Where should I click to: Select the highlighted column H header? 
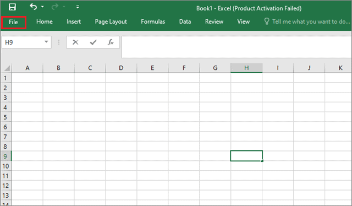click(x=246, y=68)
